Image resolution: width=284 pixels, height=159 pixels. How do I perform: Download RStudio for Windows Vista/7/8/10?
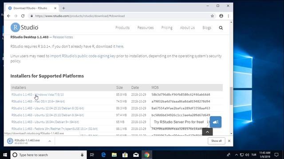37,95
